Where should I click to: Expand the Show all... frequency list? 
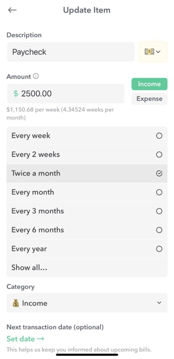(x=87, y=268)
